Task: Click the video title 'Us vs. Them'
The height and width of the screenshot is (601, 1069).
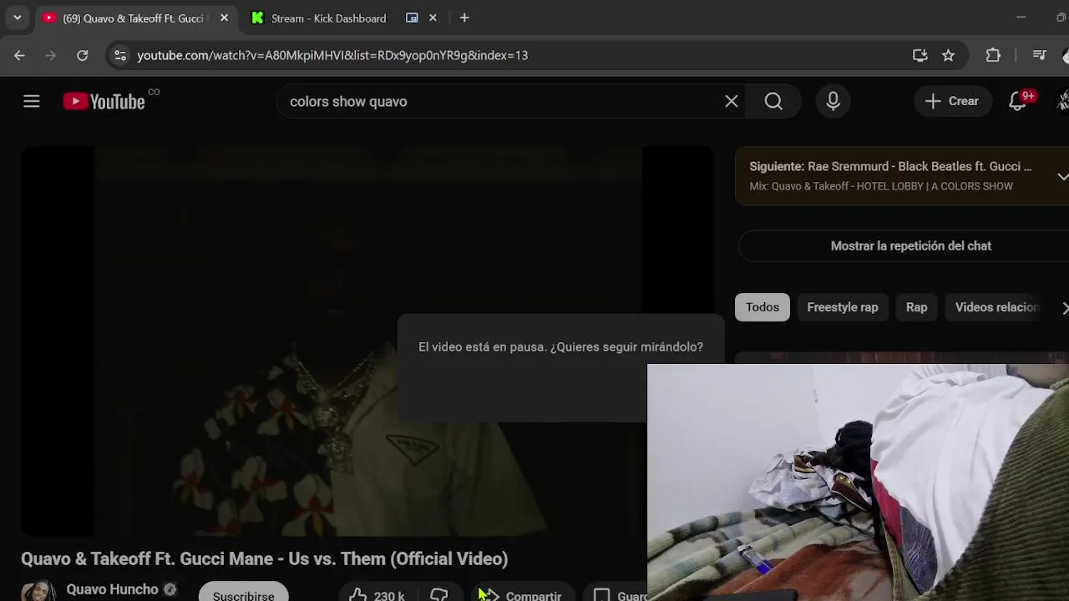Action: (264, 558)
